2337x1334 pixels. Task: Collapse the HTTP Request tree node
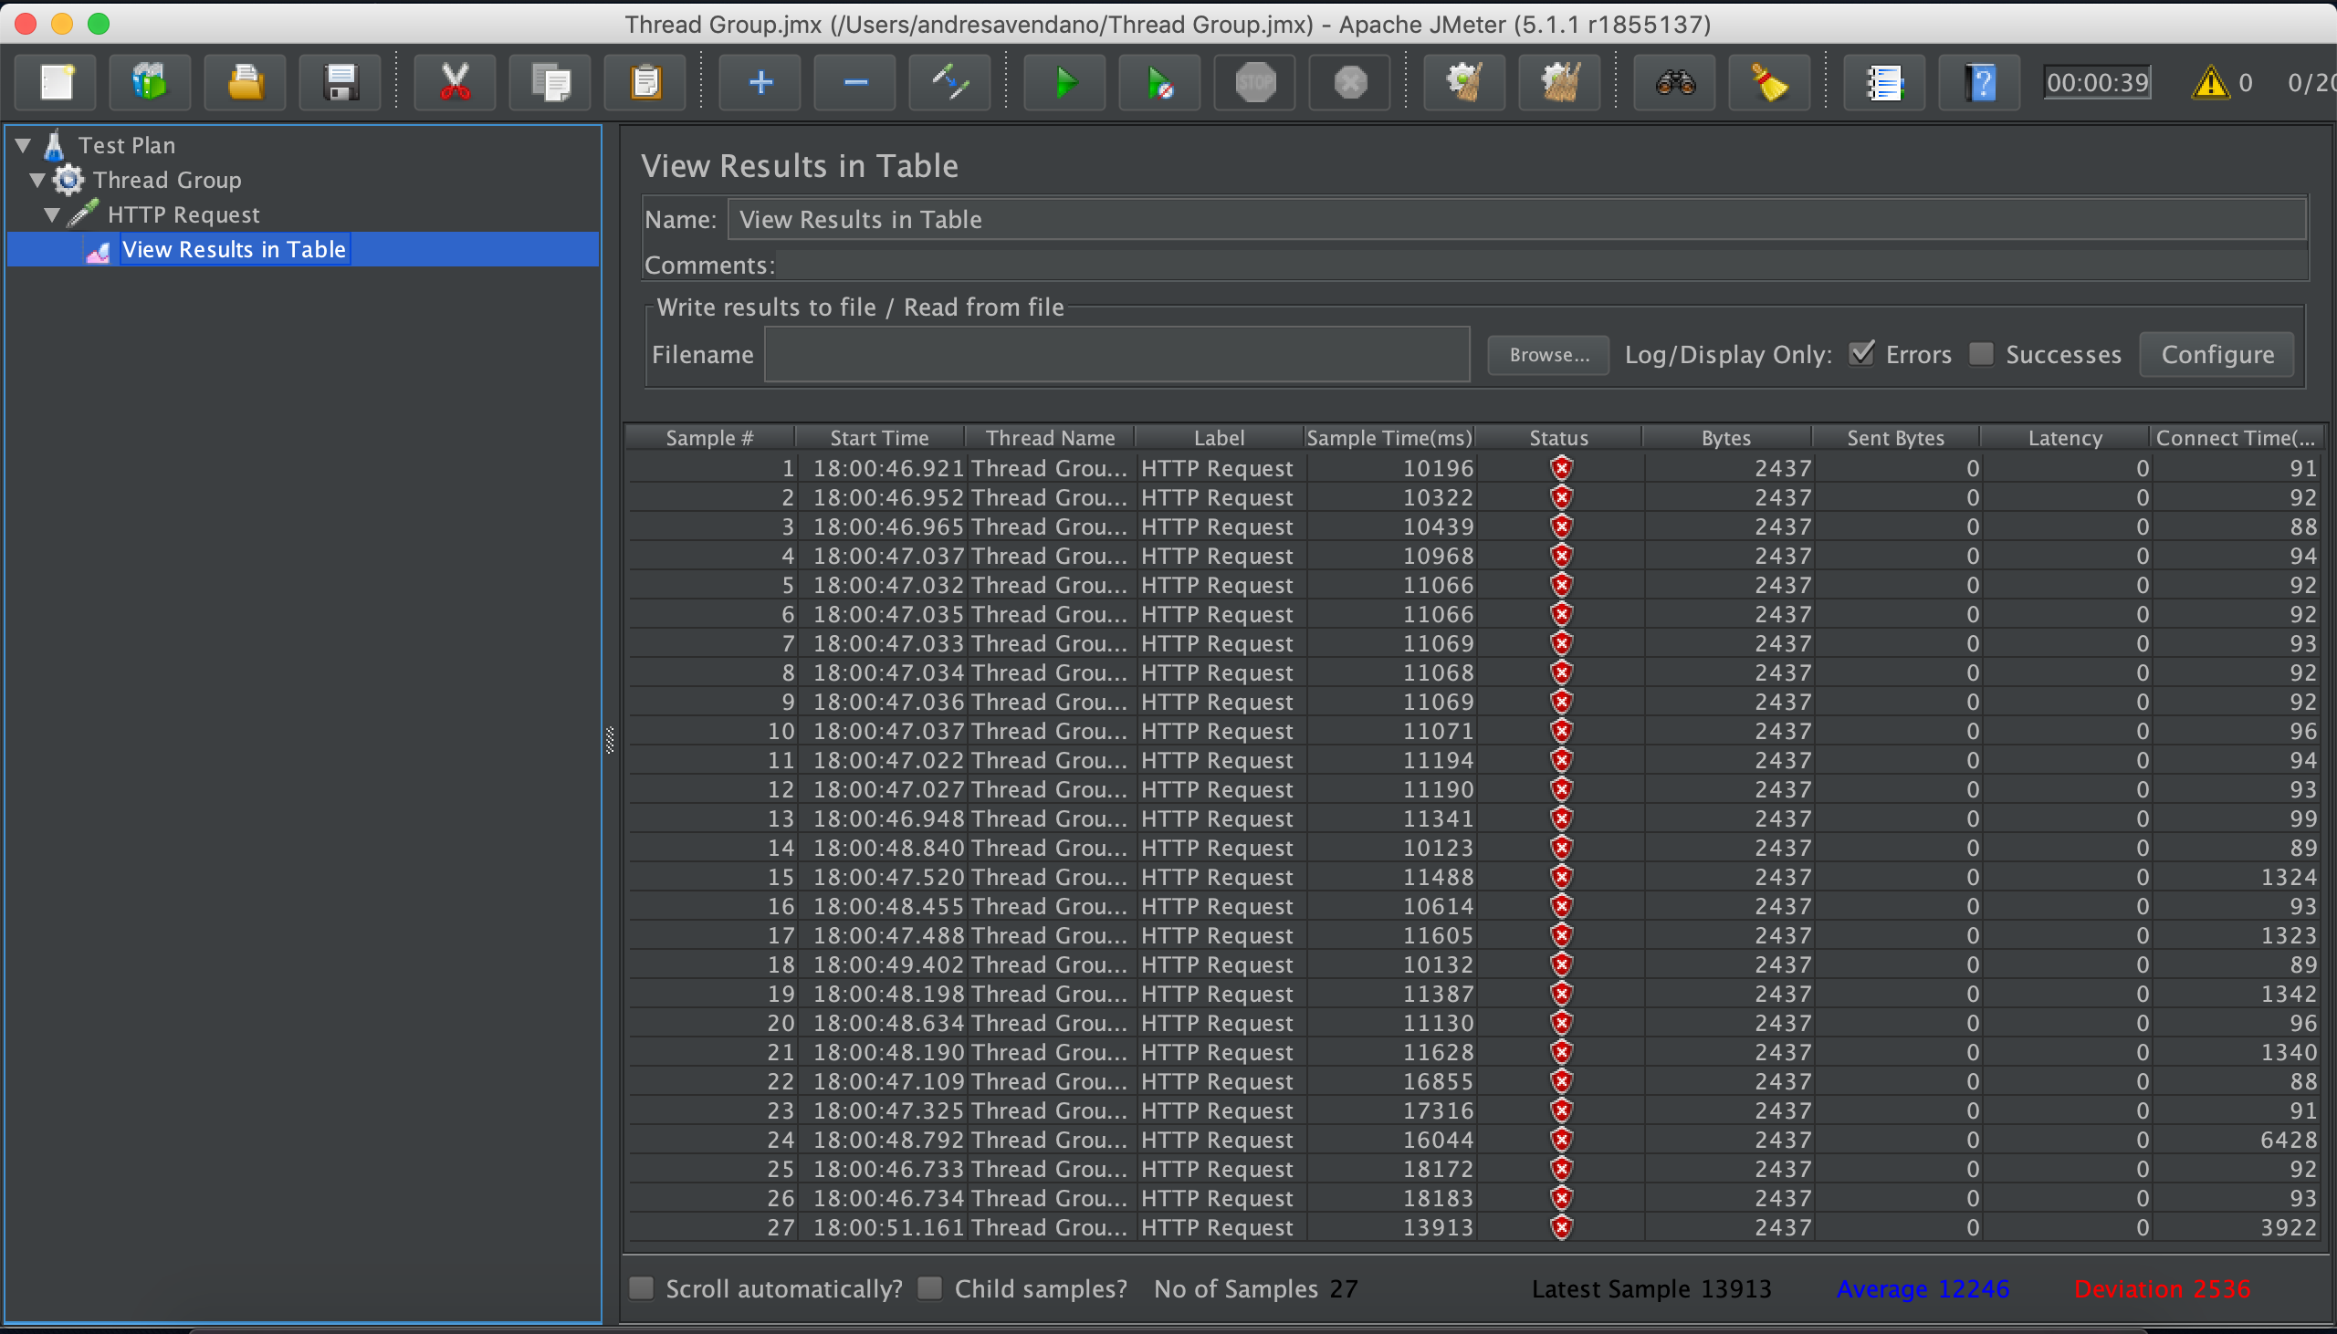click(52, 214)
